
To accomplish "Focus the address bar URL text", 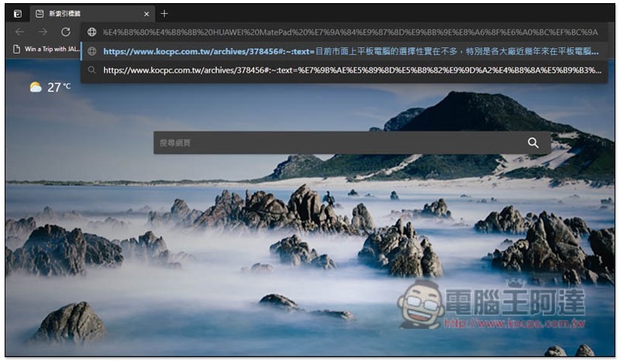I will coord(349,32).
